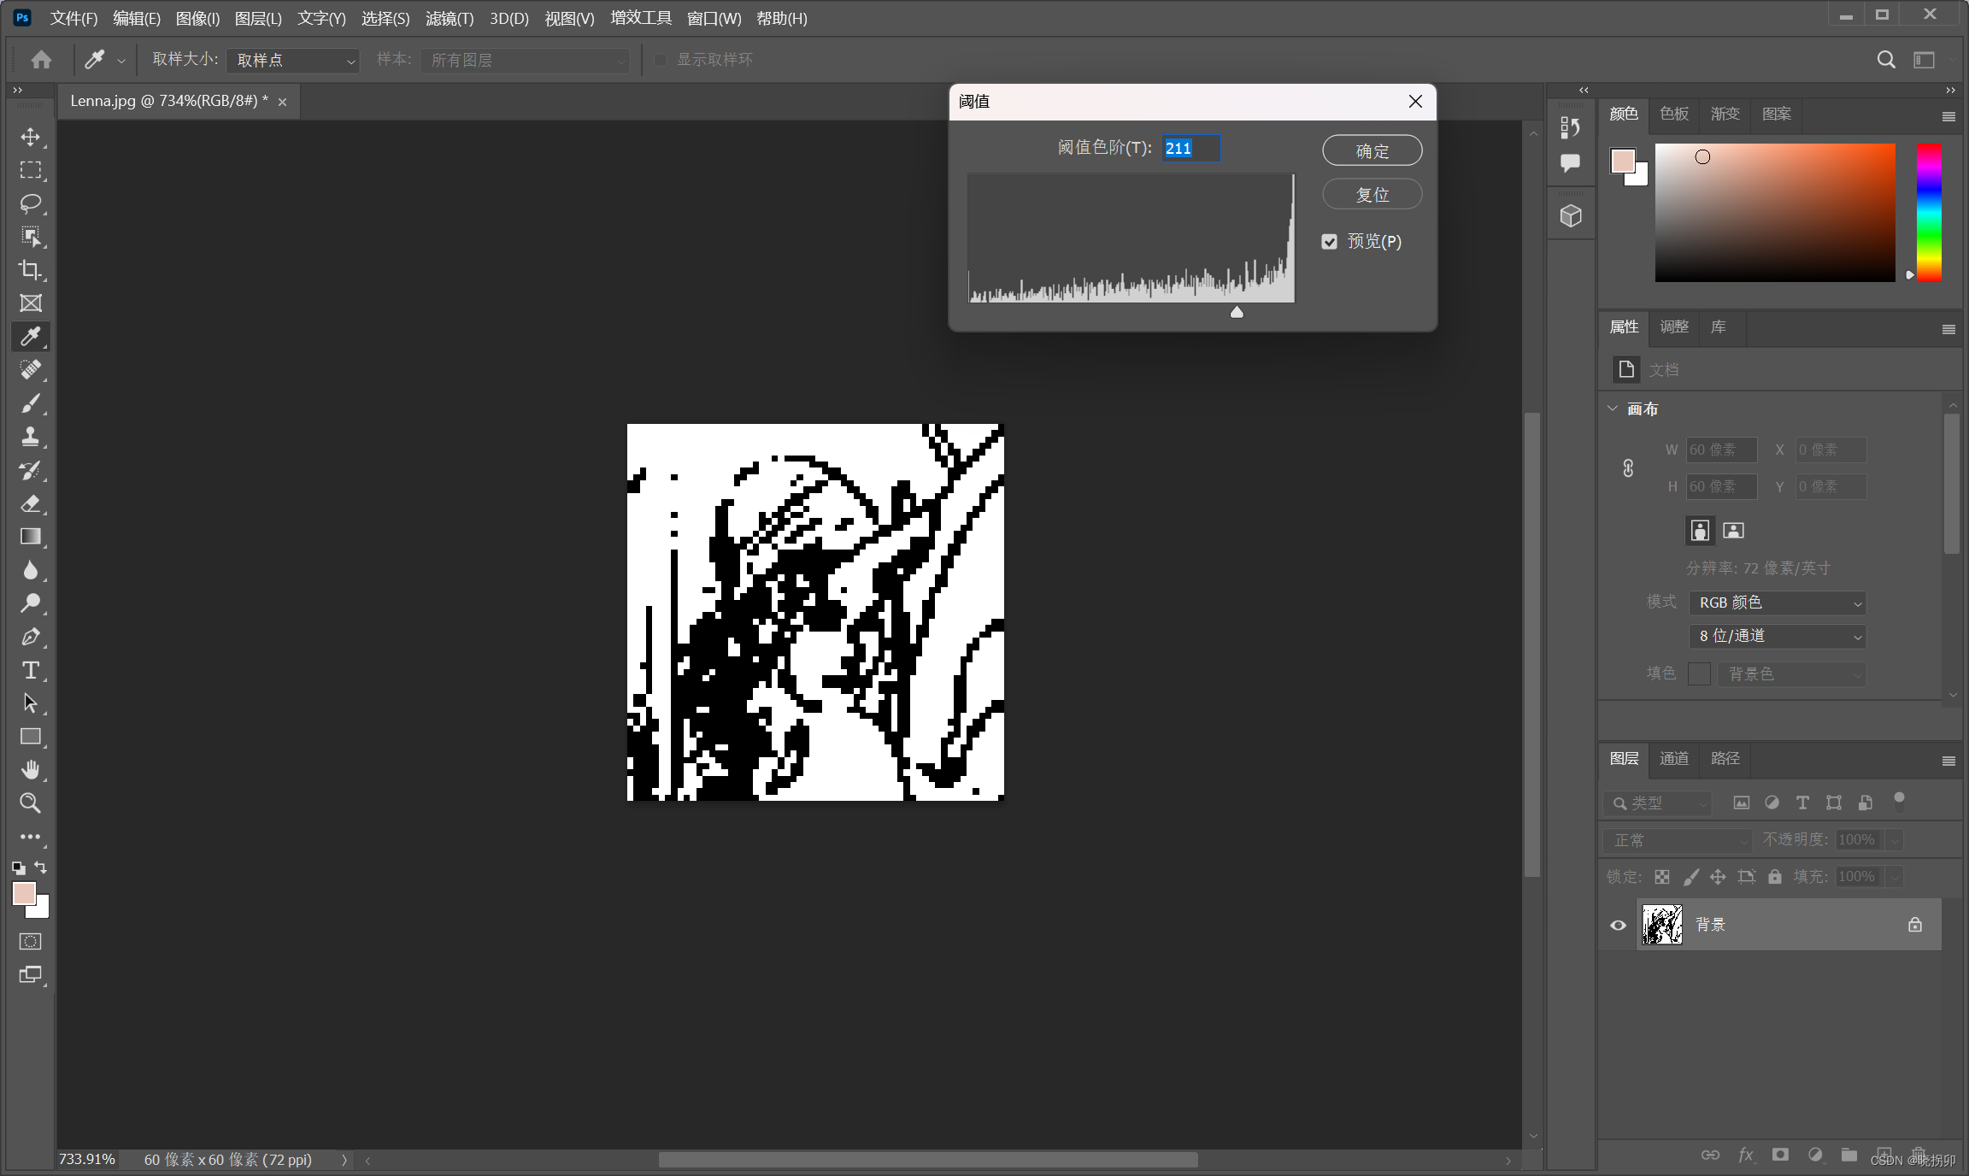
Task: Click the OK button in the Threshold dialog
Action: [x=1372, y=151]
